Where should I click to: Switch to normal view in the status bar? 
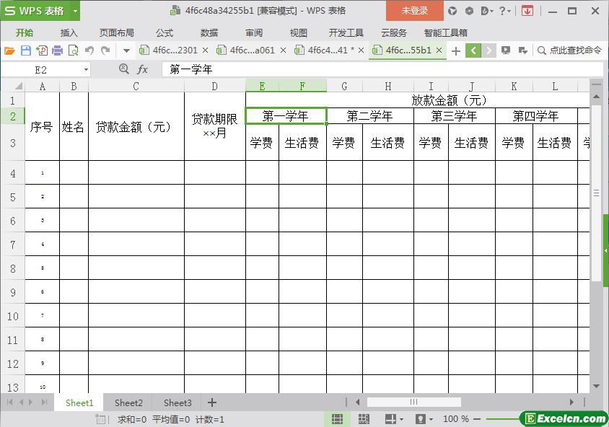tap(337, 419)
